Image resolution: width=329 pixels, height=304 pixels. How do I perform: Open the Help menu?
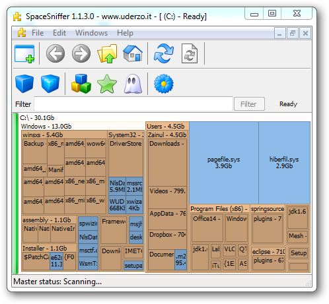pyautogui.click(x=125, y=33)
